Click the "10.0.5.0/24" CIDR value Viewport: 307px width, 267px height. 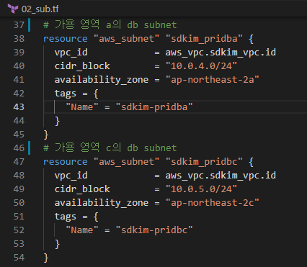(201, 189)
